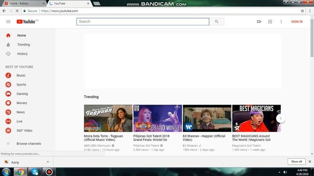314x176 pixels.
Task: Expand the 4.png download options arrow
Action: point(48,162)
